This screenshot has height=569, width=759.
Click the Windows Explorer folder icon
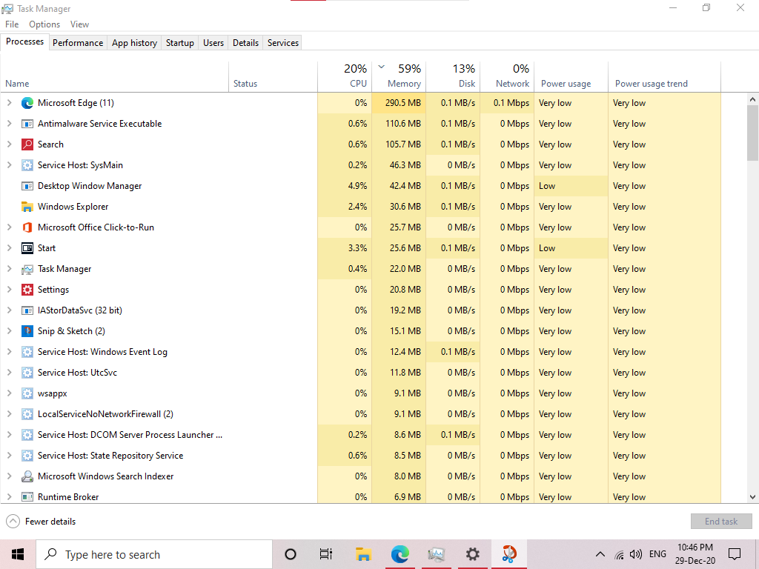click(x=27, y=207)
